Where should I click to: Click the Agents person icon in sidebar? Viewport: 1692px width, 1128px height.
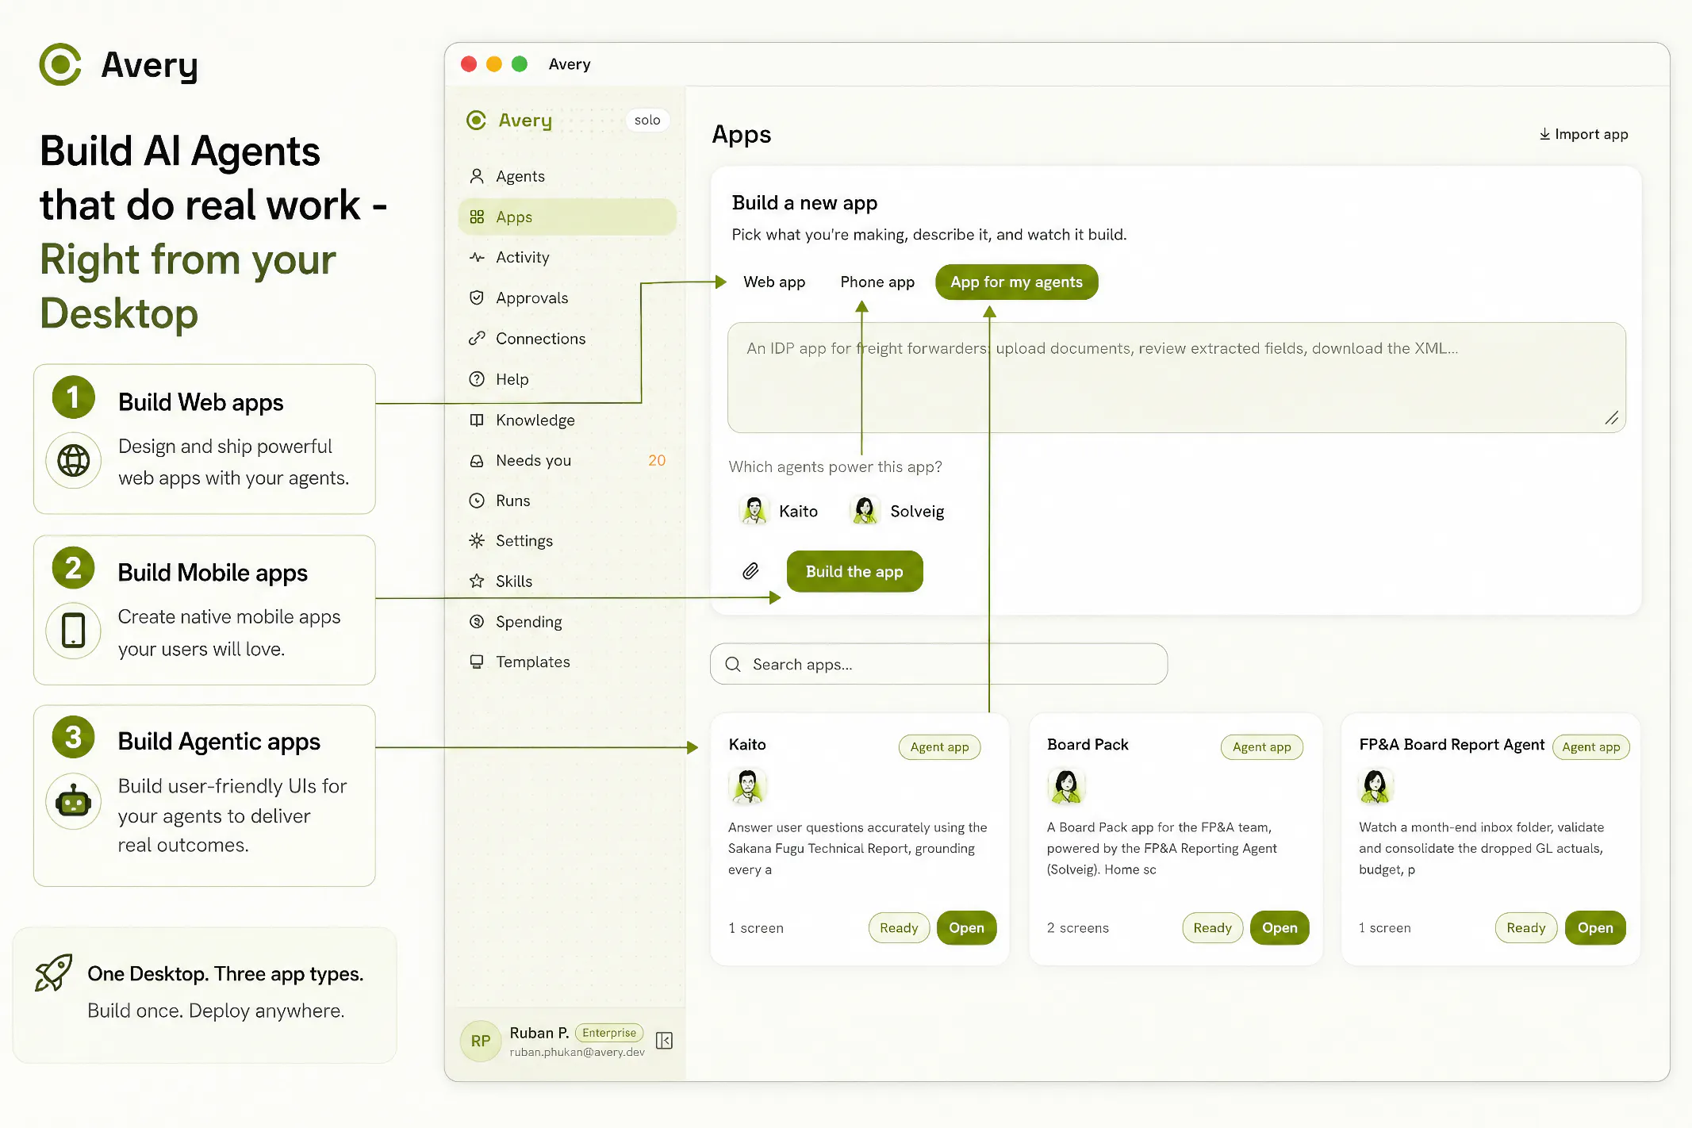pyautogui.click(x=477, y=176)
